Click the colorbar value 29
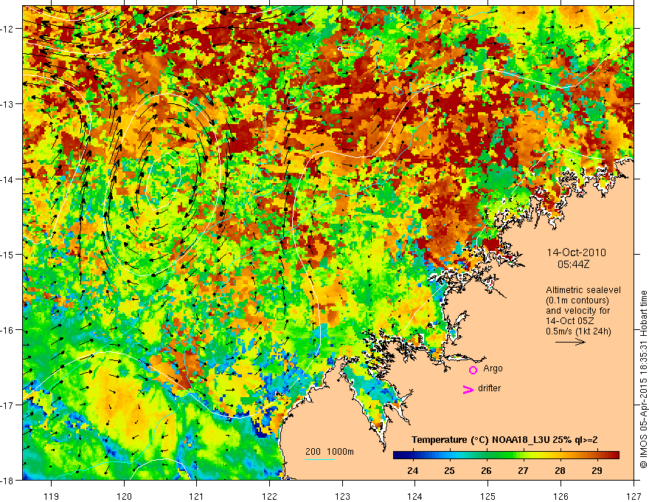The width and height of the screenshot is (649, 502). [597, 470]
